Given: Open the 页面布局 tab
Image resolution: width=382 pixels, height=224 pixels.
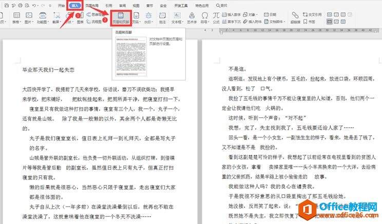Looking at the screenshot, I should (x=92, y=5).
